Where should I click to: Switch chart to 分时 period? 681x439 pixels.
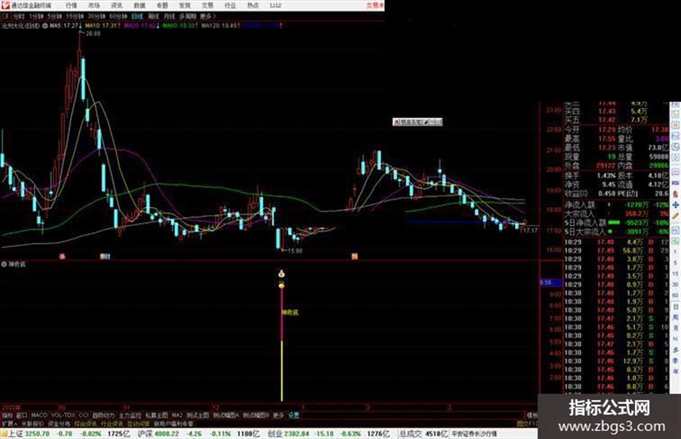[18, 16]
